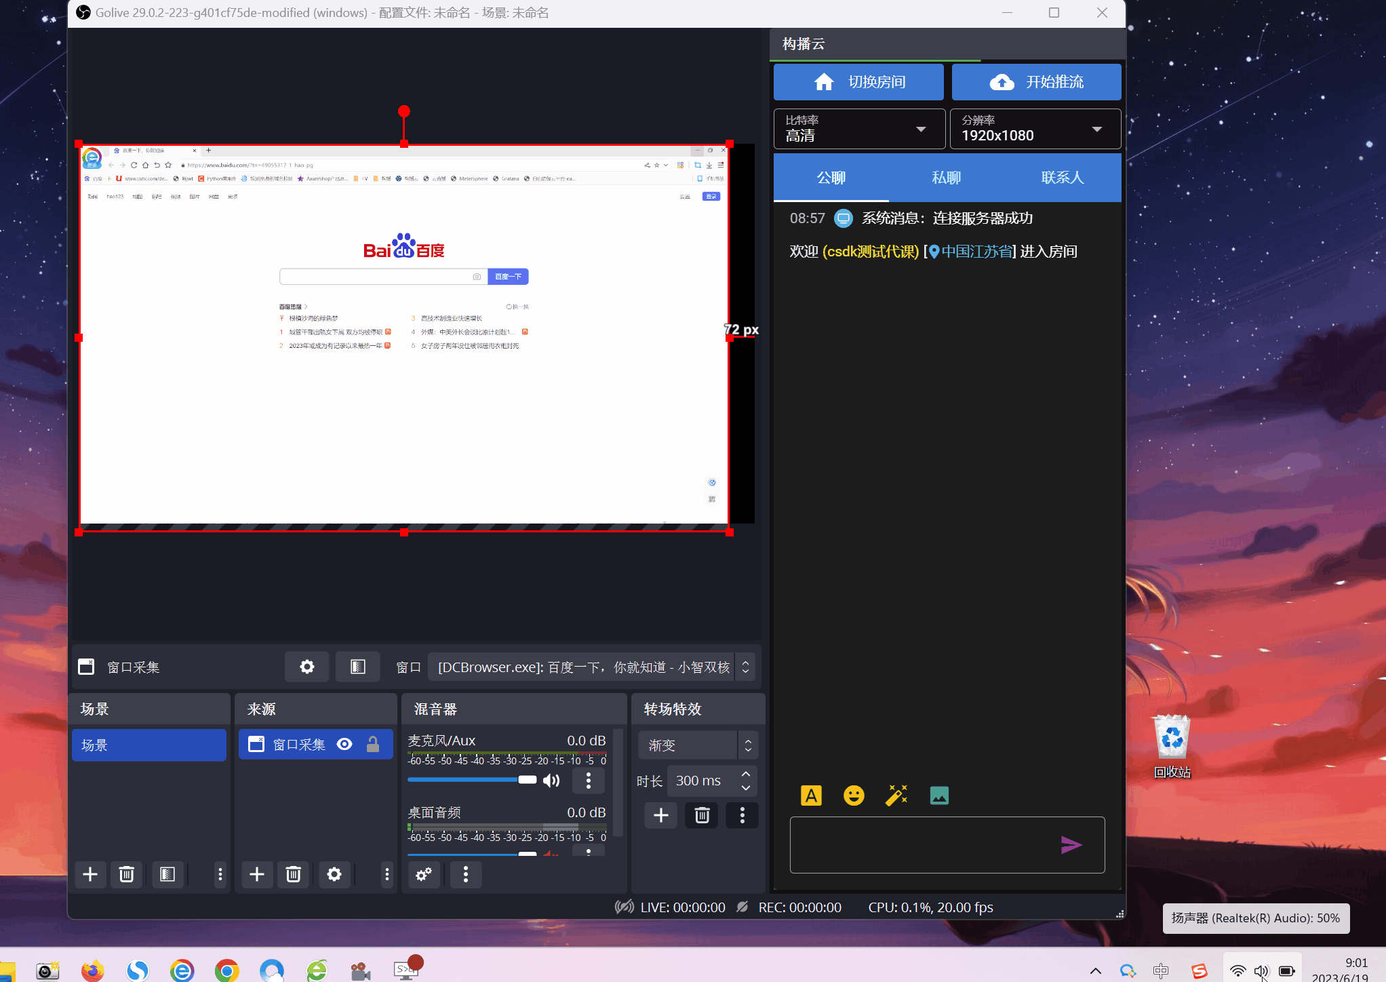Screen dimensions: 1386x982
Task: Decrease transition duration with down arrow
Action: [746, 788]
